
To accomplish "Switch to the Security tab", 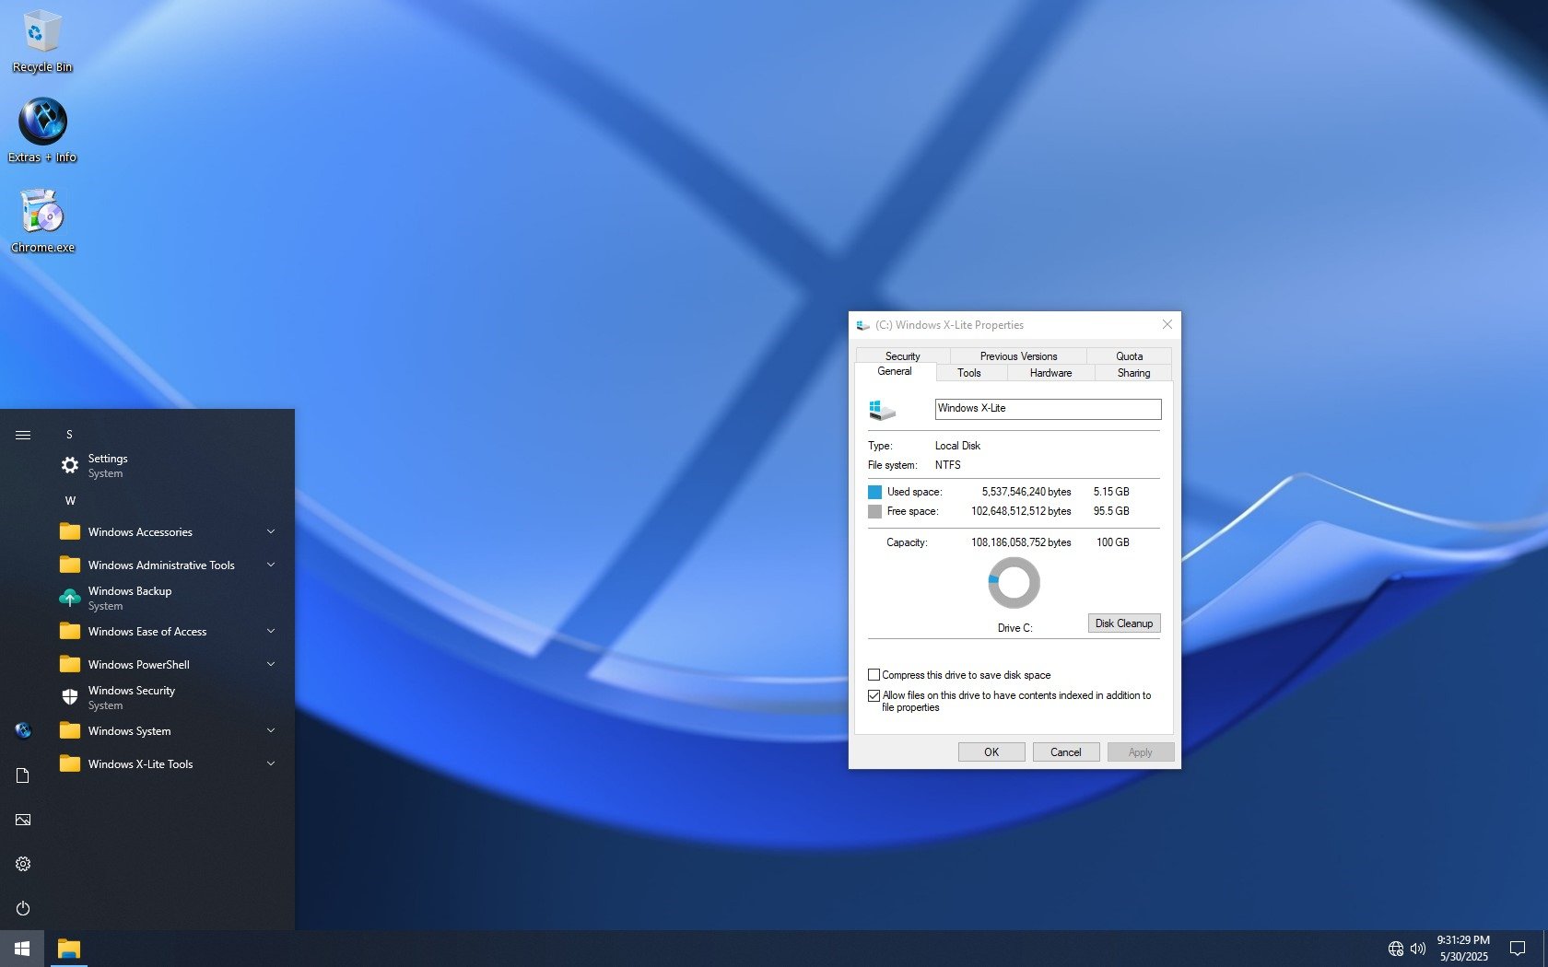I will pyautogui.click(x=902, y=356).
